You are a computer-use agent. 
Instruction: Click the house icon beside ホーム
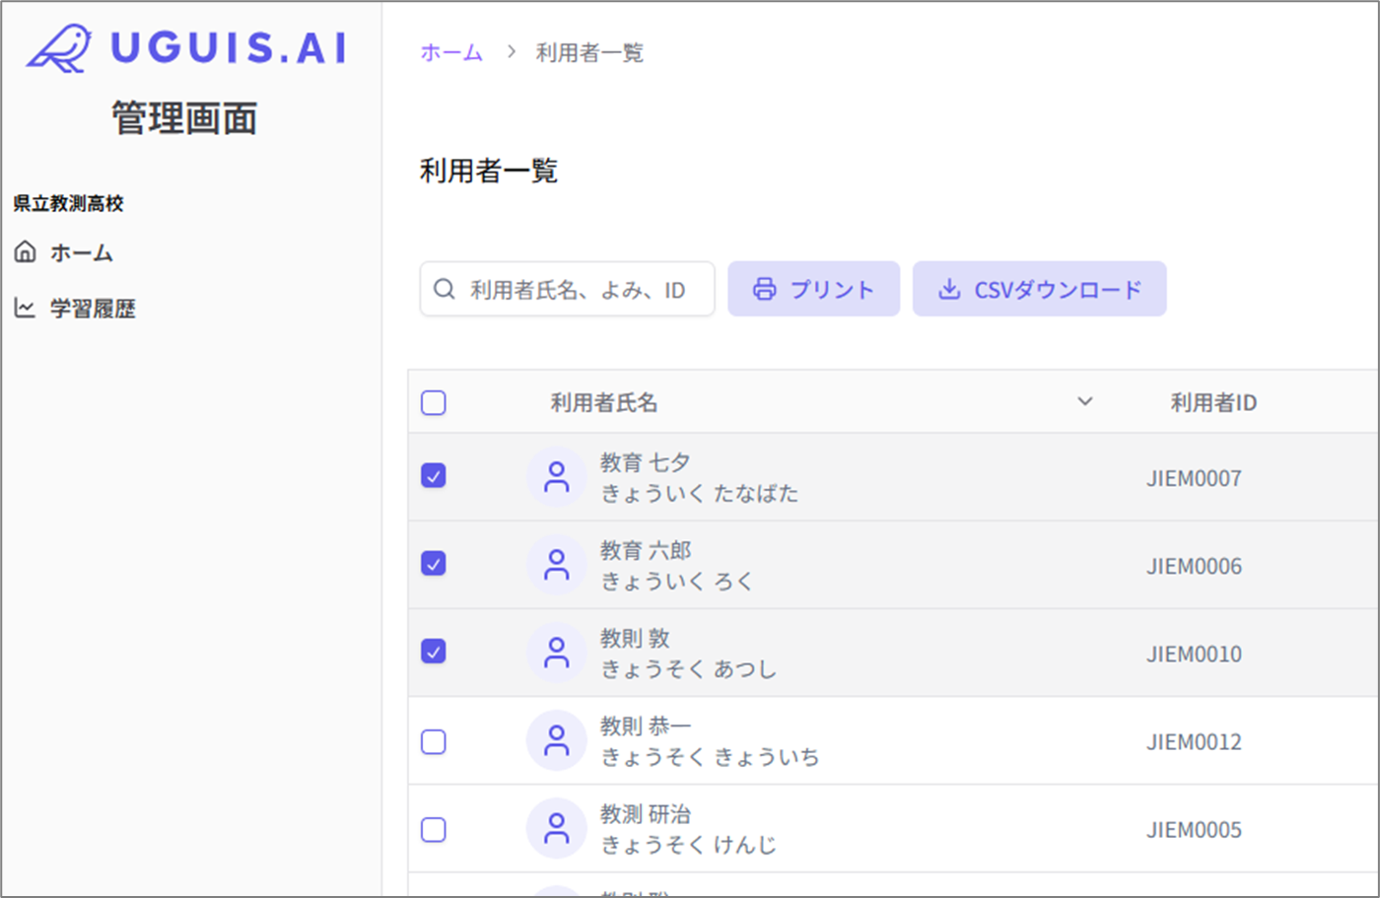click(26, 252)
